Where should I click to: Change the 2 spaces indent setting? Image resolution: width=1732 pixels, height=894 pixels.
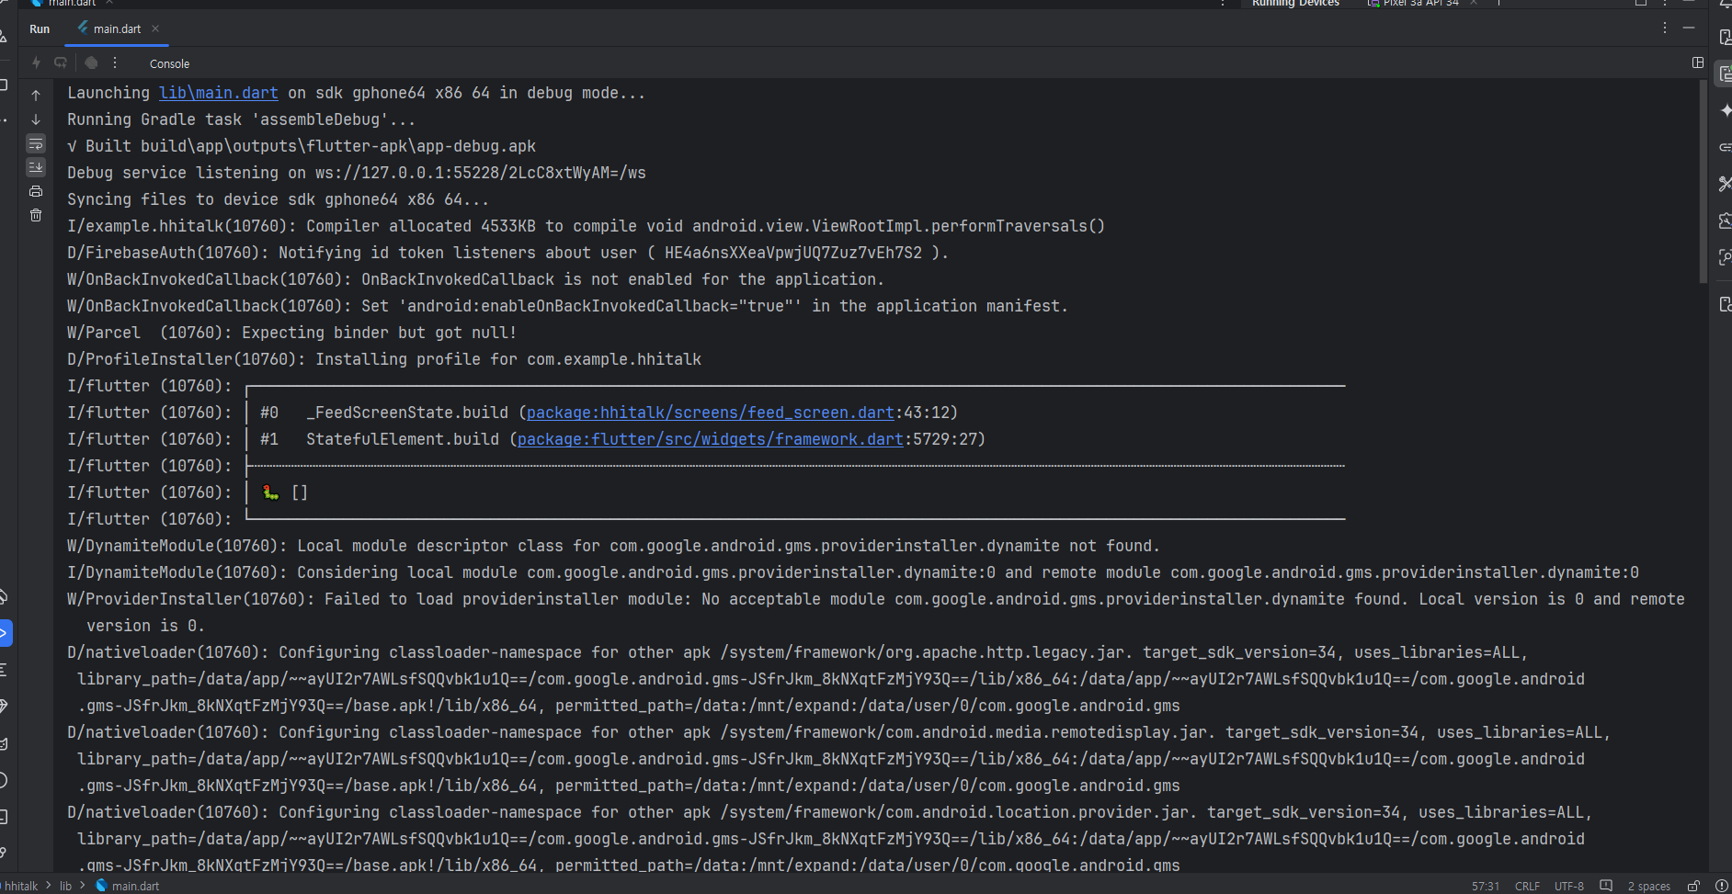[x=1649, y=886]
